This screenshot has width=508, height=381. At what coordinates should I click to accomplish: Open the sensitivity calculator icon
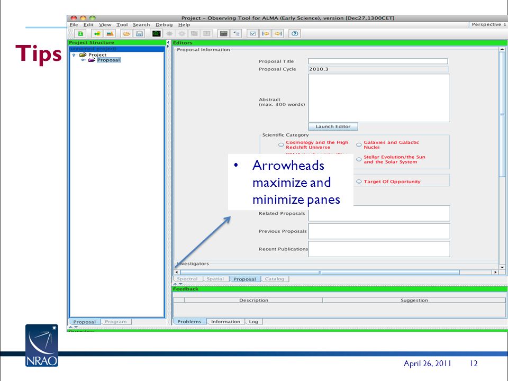coord(223,34)
